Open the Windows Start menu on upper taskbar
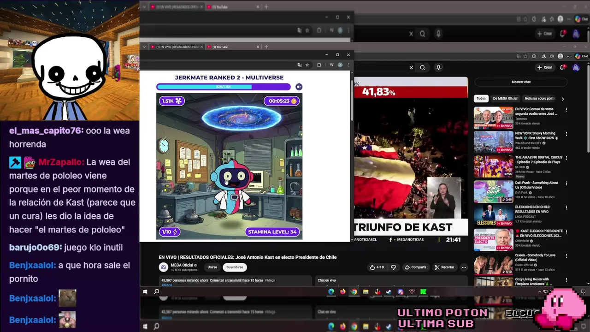This screenshot has width=590, height=332. click(145, 291)
